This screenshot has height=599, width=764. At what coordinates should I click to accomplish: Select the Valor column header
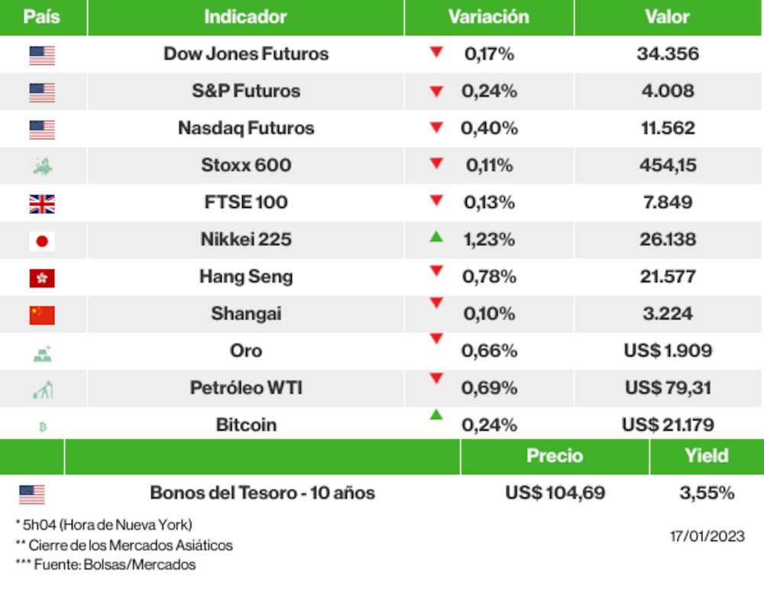[667, 17]
